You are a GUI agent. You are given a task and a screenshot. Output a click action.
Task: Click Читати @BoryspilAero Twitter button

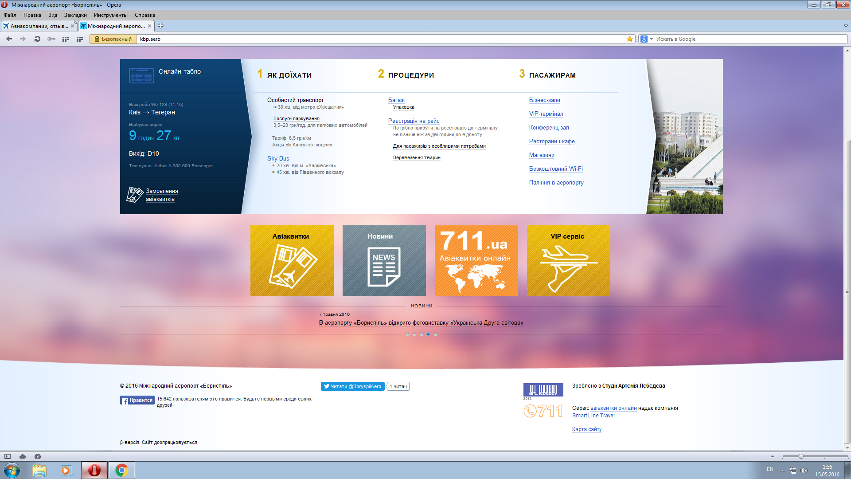tap(352, 386)
